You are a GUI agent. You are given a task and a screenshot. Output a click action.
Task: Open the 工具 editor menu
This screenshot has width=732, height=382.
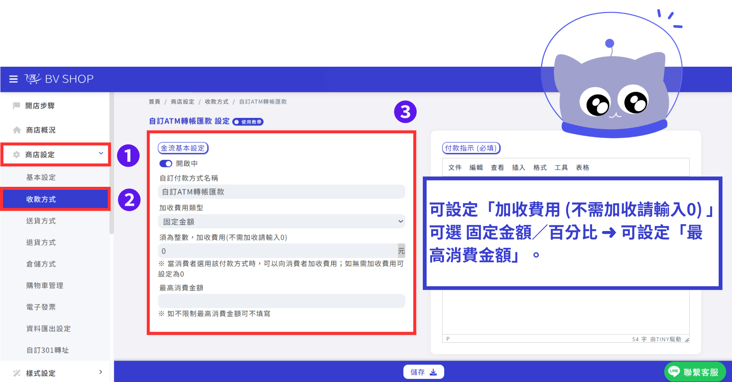click(561, 167)
